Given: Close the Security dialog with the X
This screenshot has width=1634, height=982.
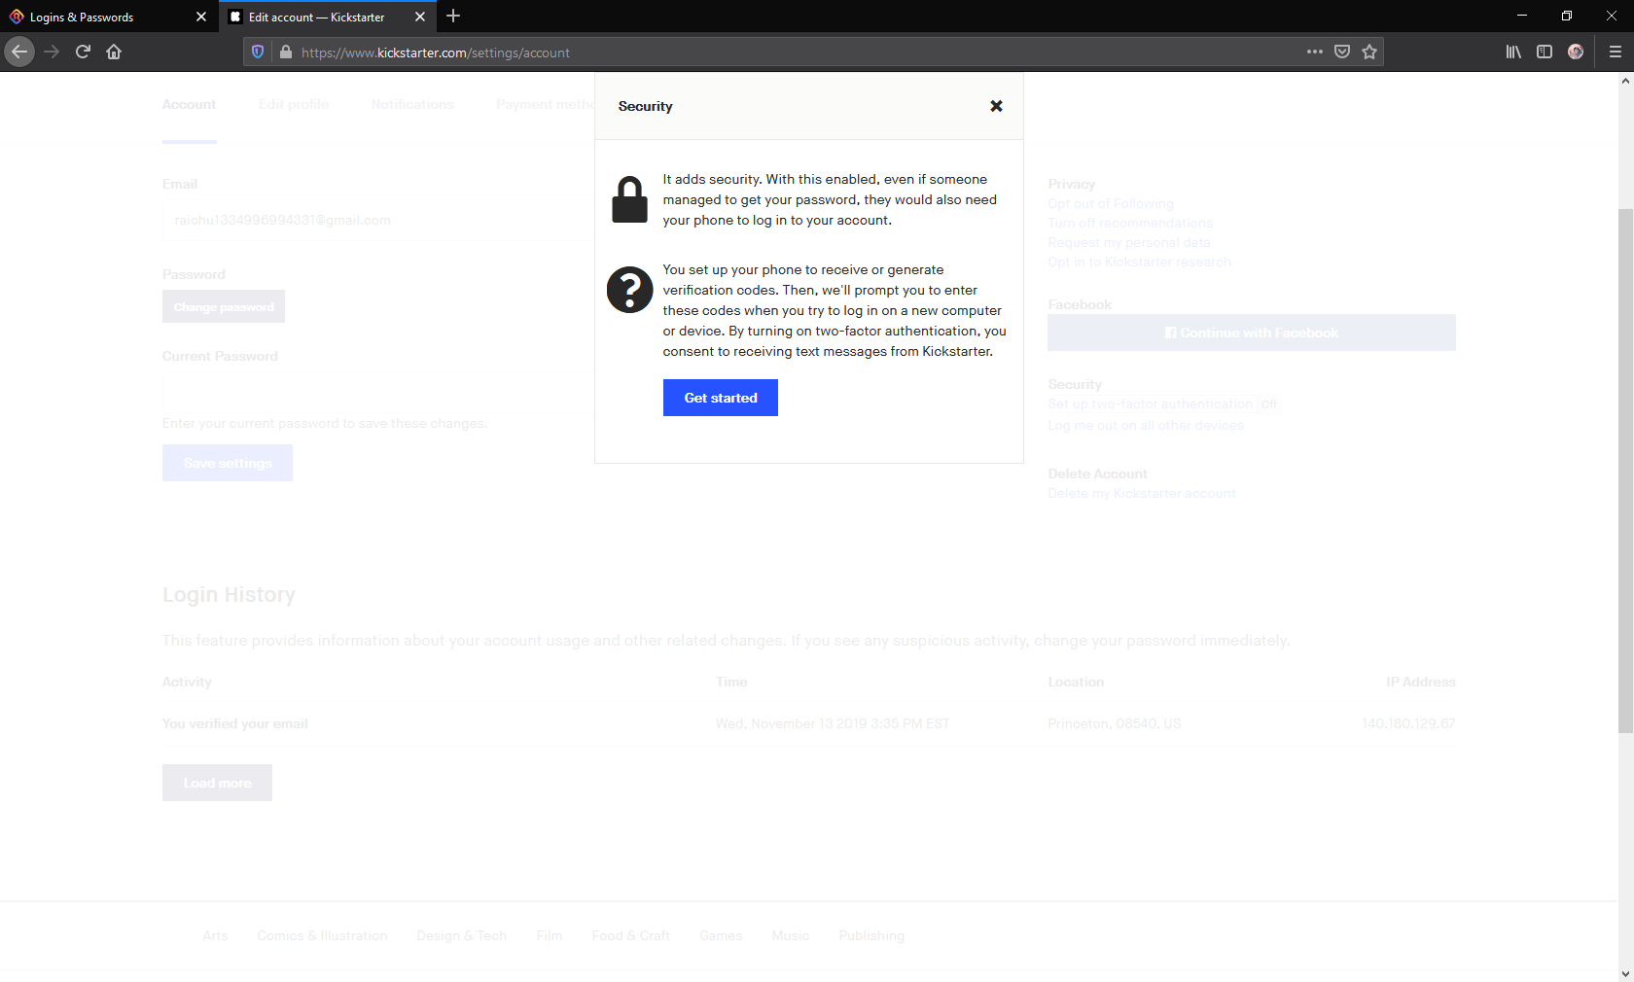Looking at the screenshot, I should pos(996,106).
